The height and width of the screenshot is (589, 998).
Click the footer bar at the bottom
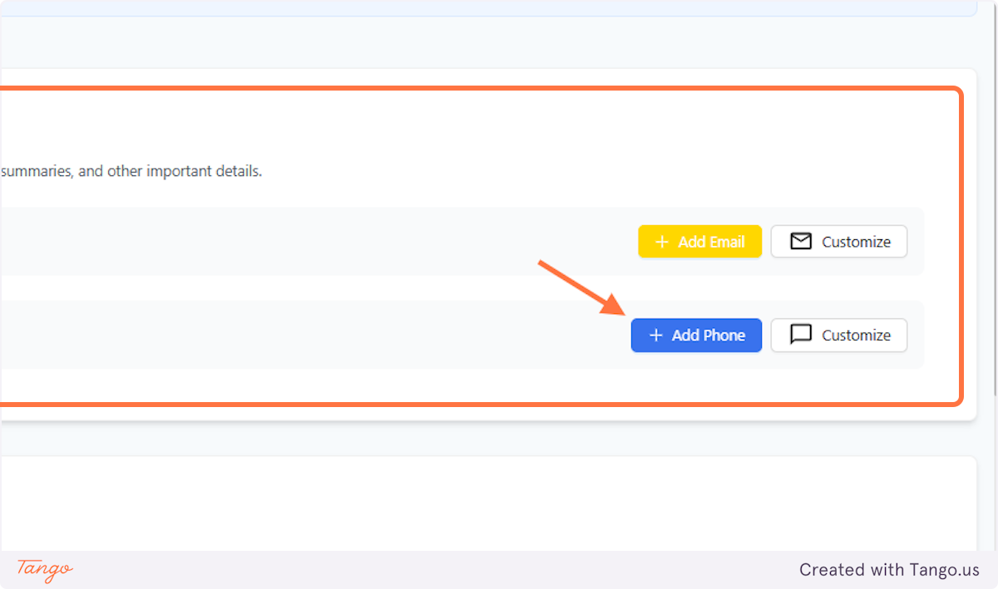pyautogui.click(x=499, y=570)
